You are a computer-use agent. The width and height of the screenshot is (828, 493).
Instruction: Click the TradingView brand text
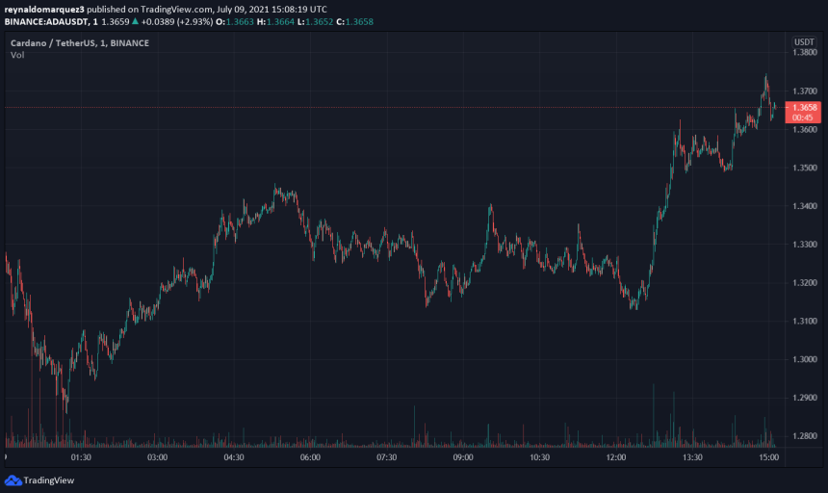pos(48,480)
